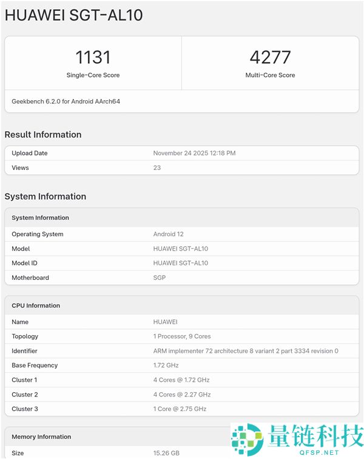Click the ARM implementer Identifier value

(246, 351)
